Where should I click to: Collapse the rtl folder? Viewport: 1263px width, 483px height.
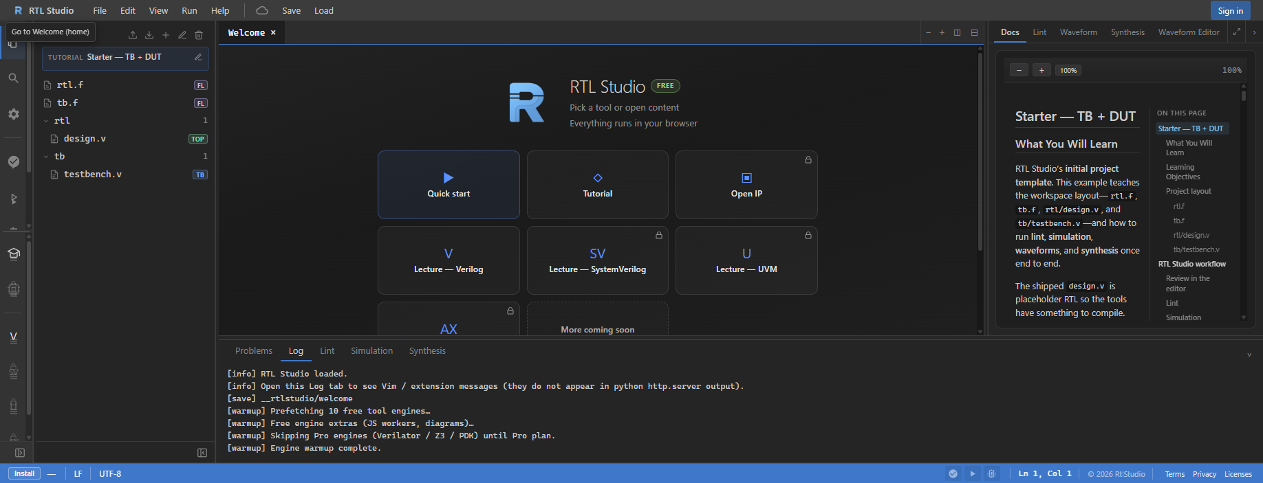pyautogui.click(x=46, y=121)
